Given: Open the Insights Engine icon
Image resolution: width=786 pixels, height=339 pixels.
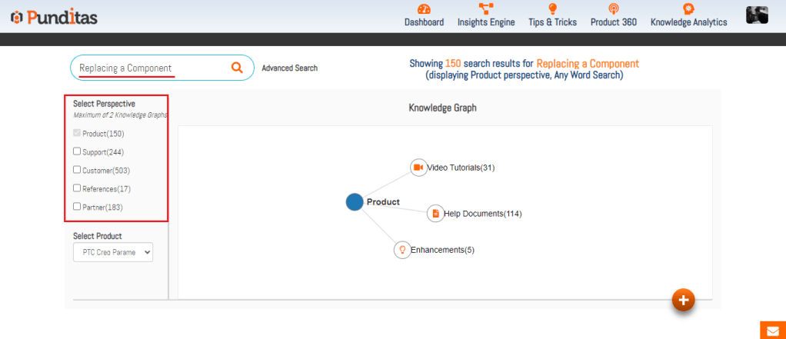Looking at the screenshot, I should point(485,9).
